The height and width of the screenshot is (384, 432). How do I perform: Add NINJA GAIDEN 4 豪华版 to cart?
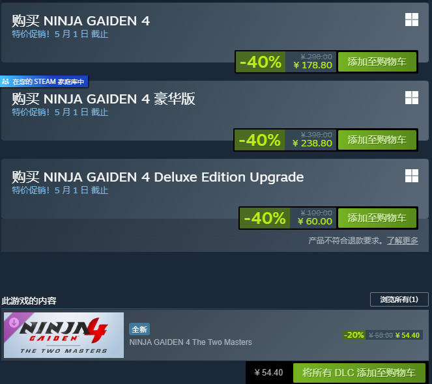coord(377,140)
